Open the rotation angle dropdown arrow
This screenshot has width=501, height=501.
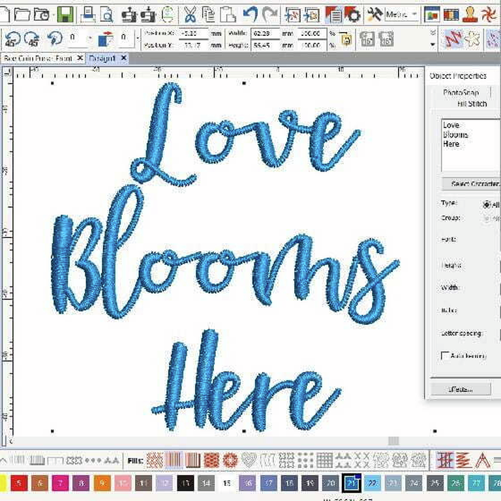[x=89, y=39]
